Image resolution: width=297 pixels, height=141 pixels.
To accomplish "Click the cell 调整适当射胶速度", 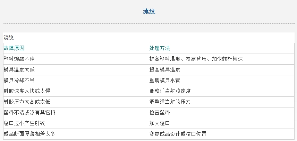I will [222, 91].
